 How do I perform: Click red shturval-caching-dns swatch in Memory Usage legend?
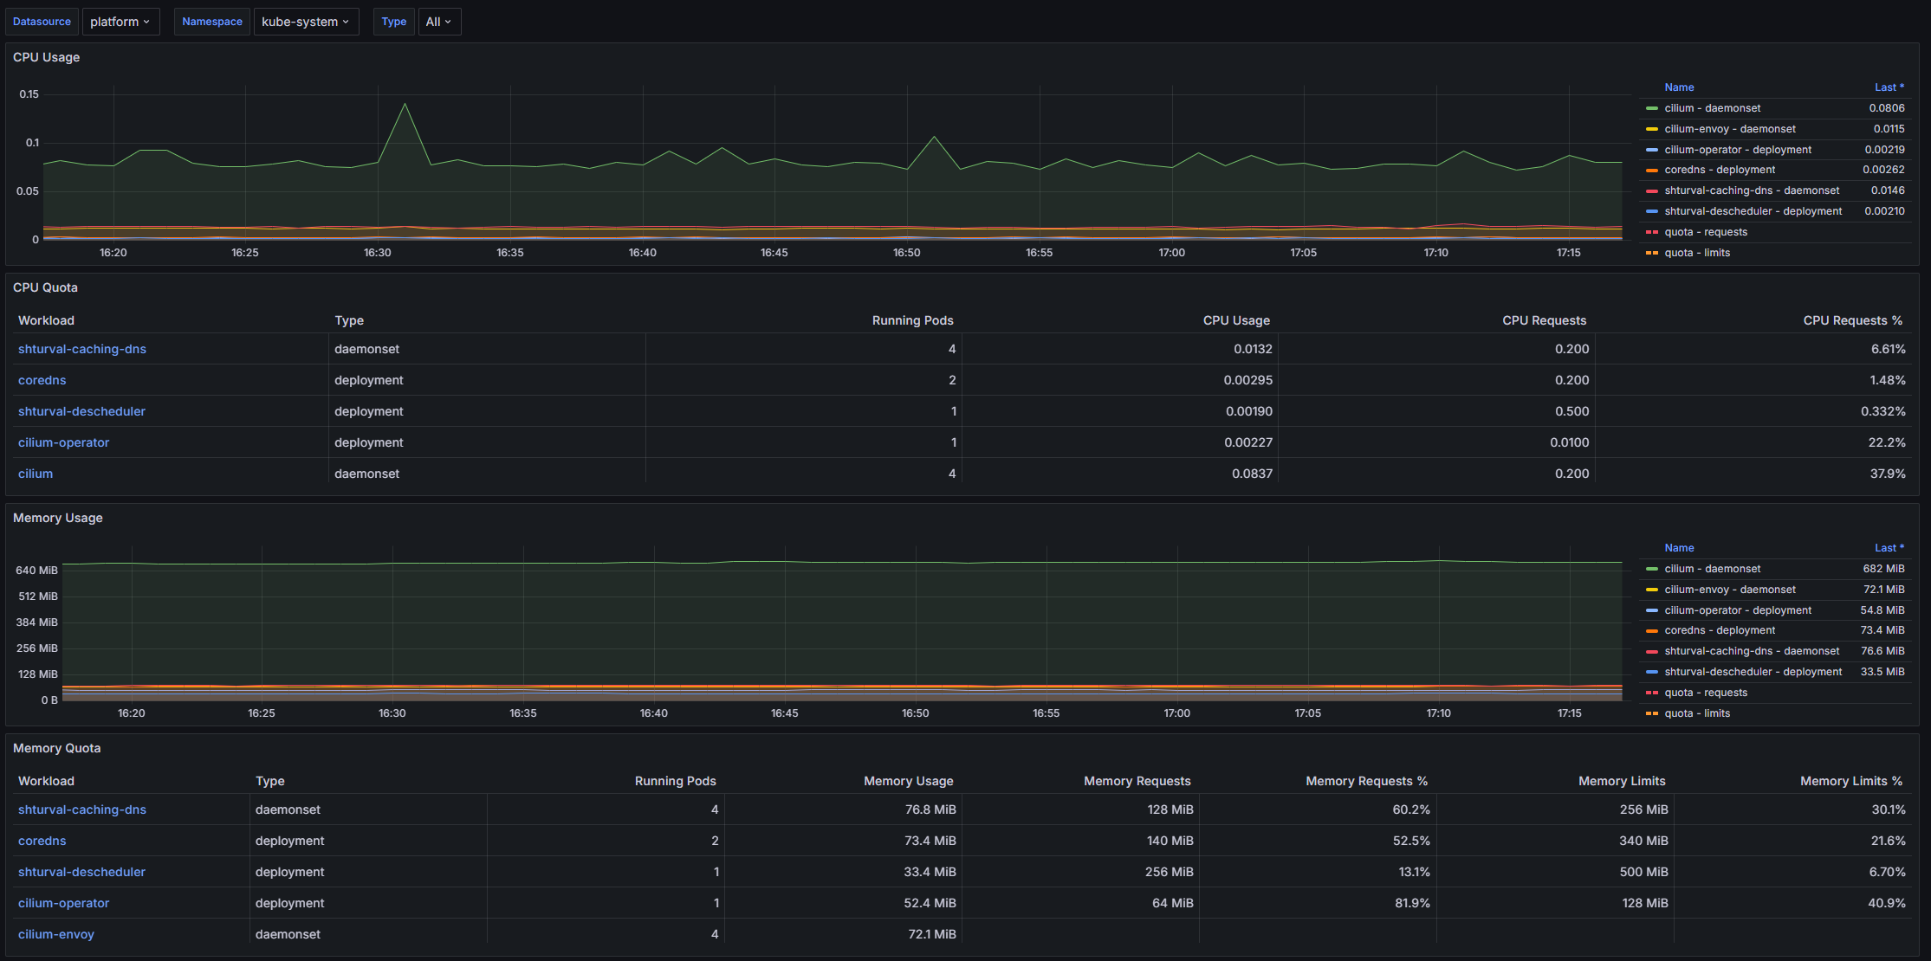1651,651
